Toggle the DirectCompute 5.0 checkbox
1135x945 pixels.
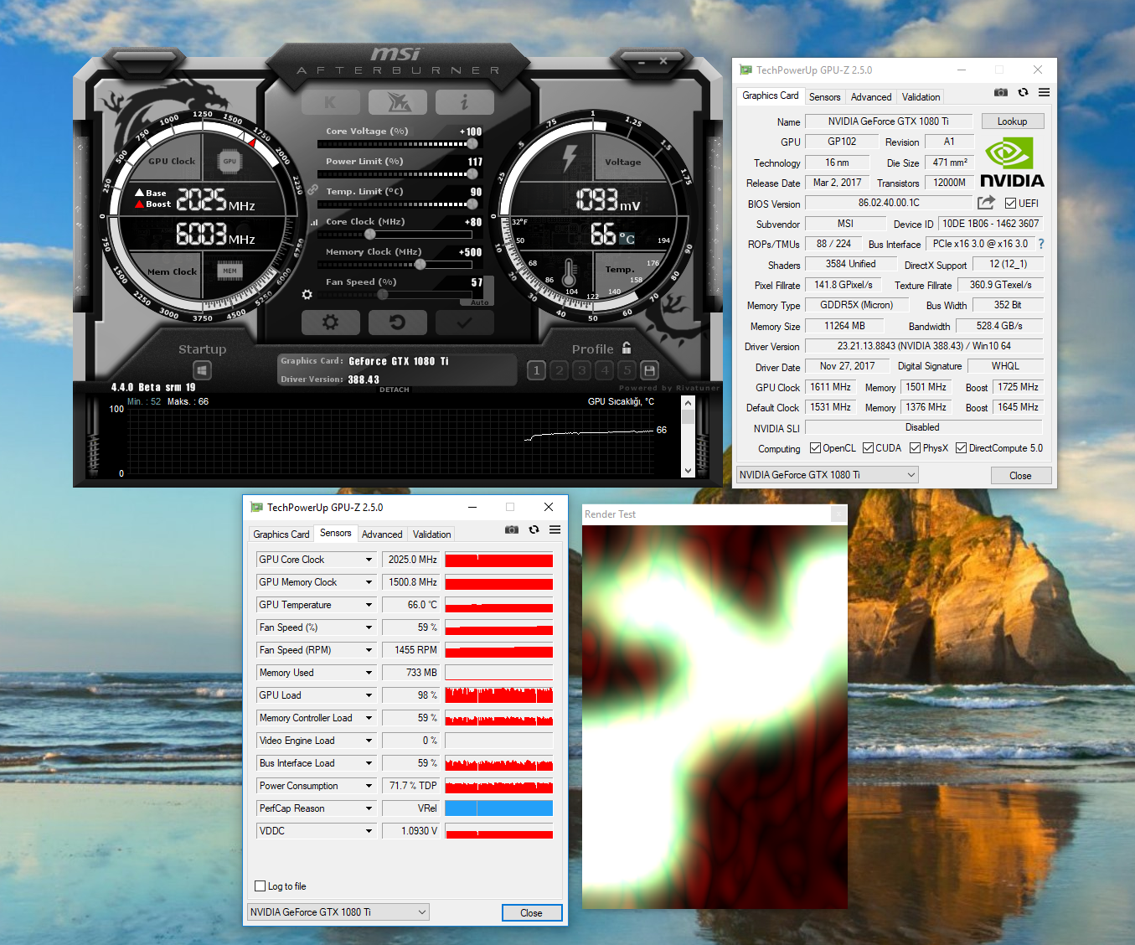coord(961,448)
